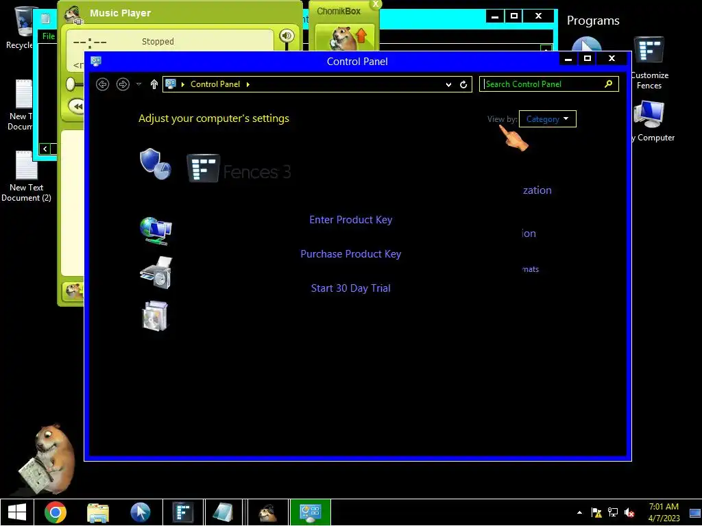Open File menu in the Notepad window
This screenshot has height=526, width=702.
[49, 36]
